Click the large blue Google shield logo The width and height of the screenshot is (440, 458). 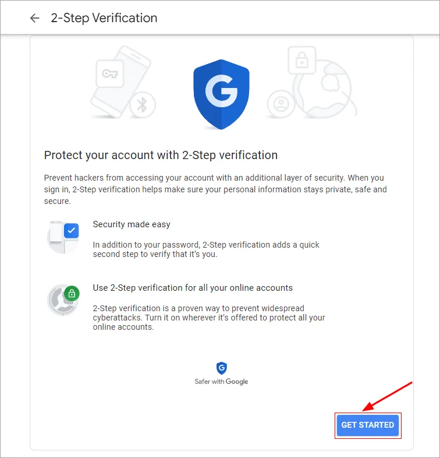(221, 94)
